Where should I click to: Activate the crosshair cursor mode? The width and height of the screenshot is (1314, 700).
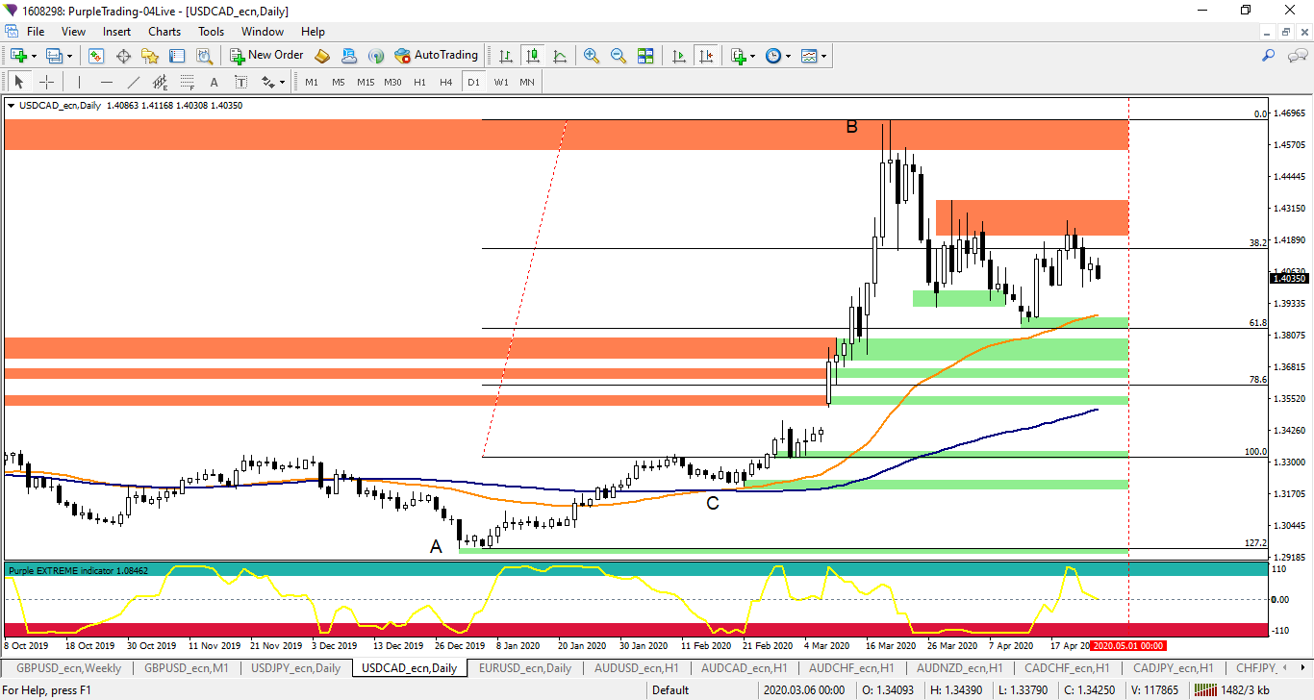coord(45,82)
